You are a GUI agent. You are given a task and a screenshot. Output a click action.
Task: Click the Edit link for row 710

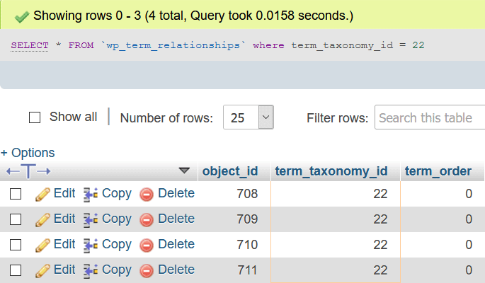coord(64,244)
